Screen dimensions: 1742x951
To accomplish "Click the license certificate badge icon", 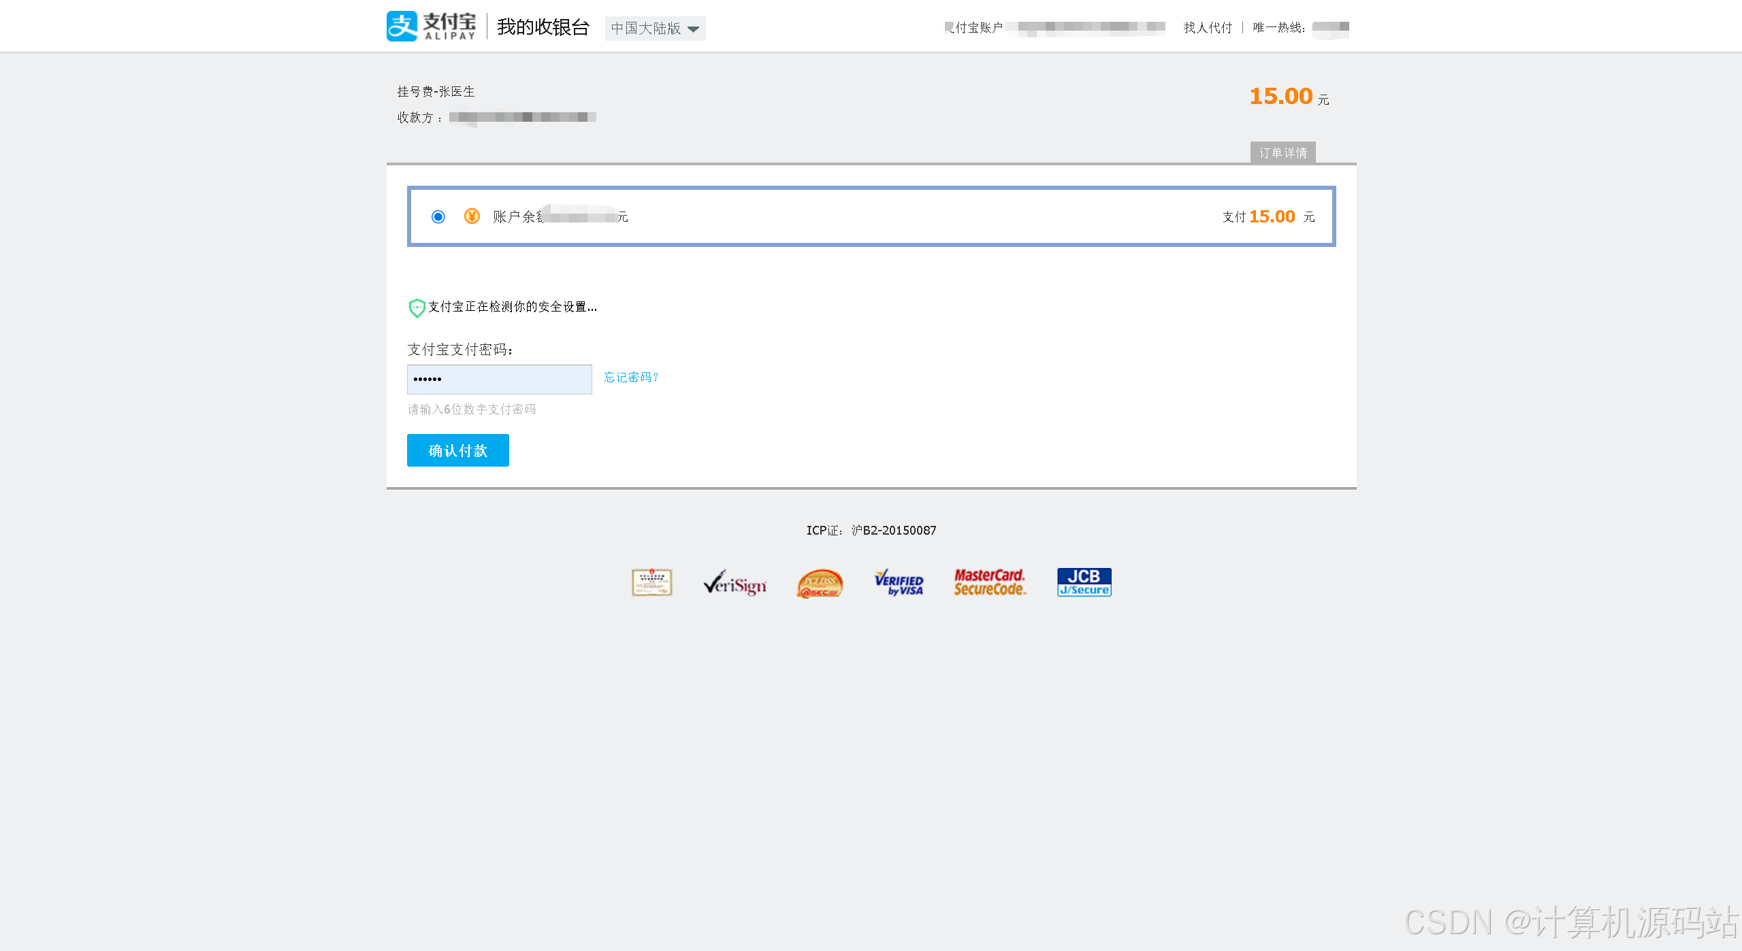I will coord(652,582).
